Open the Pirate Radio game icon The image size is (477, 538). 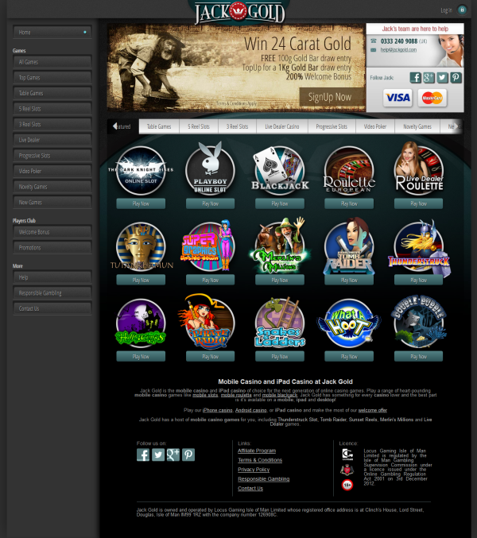[x=207, y=321]
